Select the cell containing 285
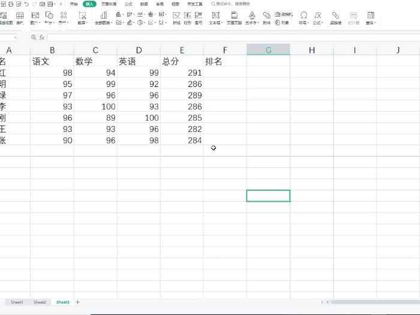This screenshot has width=420, height=315. (182, 118)
